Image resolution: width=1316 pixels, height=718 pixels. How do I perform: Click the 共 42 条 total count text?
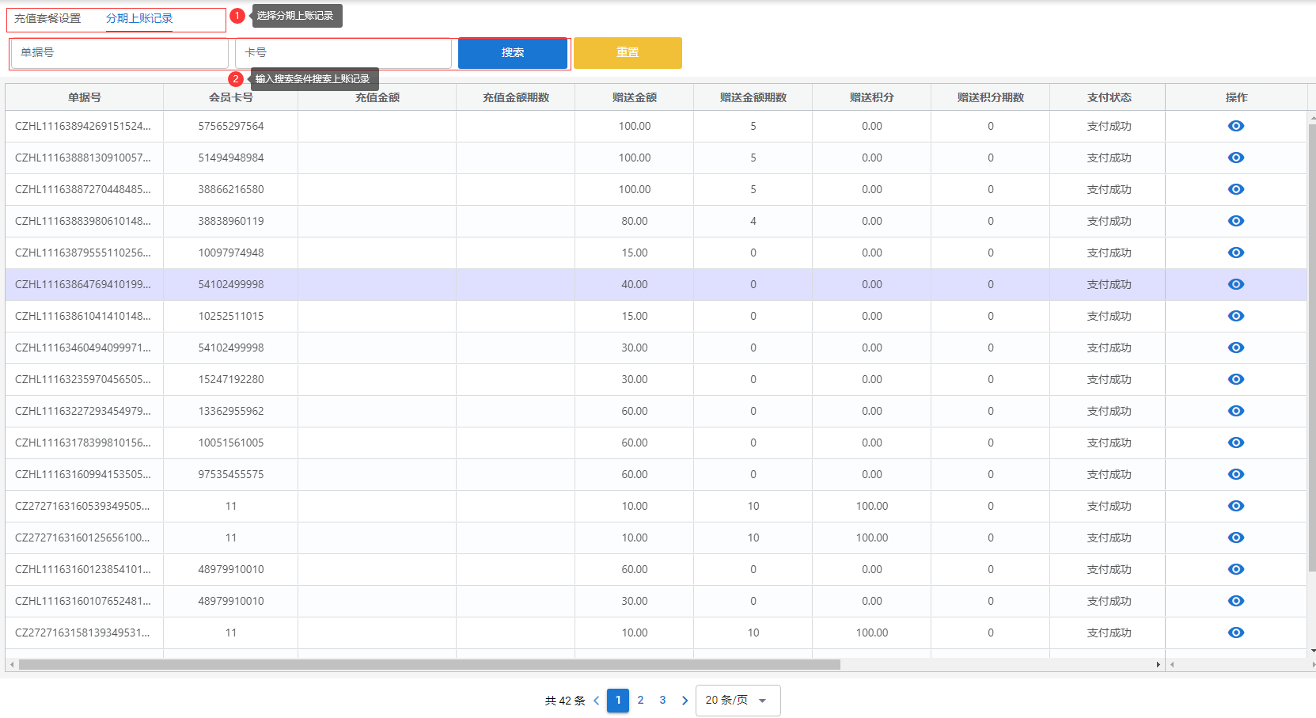(x=565, y=701)
